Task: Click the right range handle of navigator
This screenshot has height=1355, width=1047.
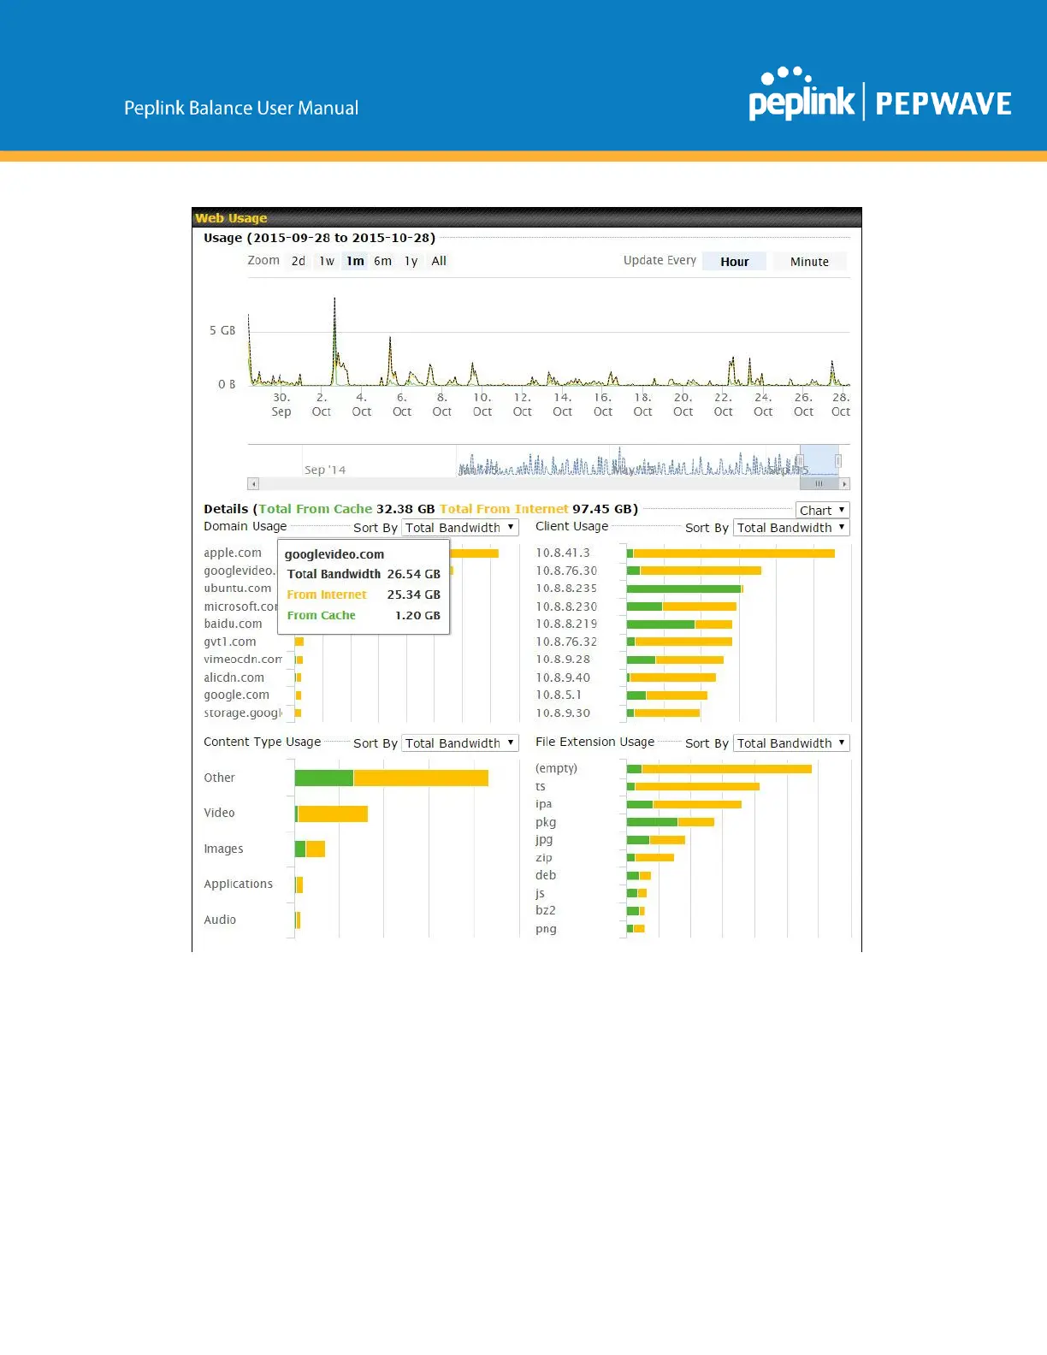Action: [x=838, y=461]
